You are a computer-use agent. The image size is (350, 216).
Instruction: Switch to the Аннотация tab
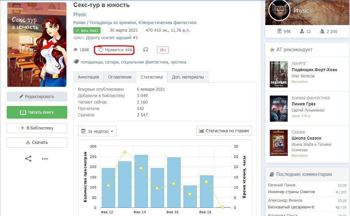[x=88, y=77]
